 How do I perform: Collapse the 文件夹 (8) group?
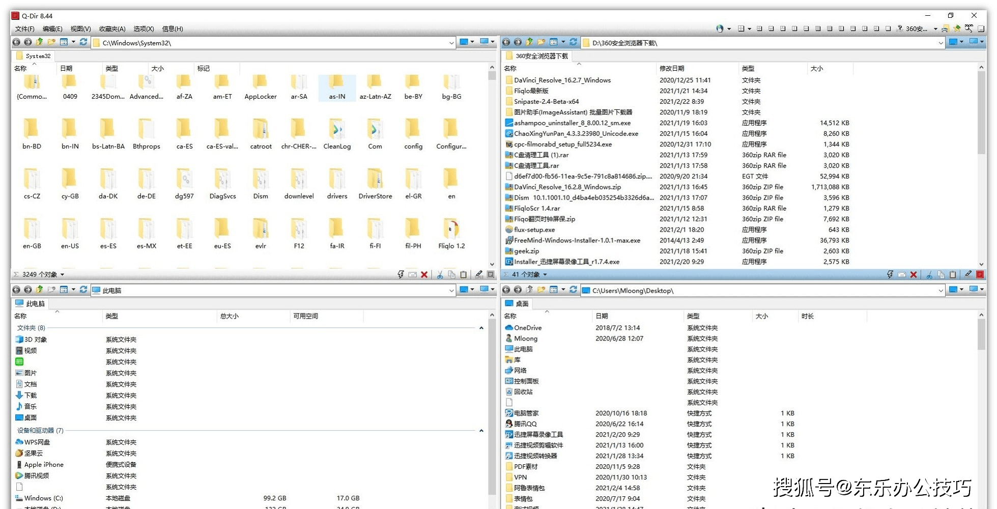pos(481,328)
